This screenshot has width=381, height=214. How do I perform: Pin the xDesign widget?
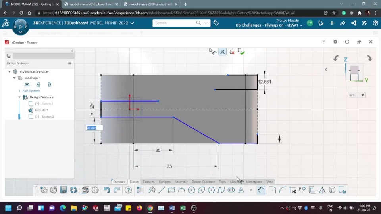[x=359, y=42]
